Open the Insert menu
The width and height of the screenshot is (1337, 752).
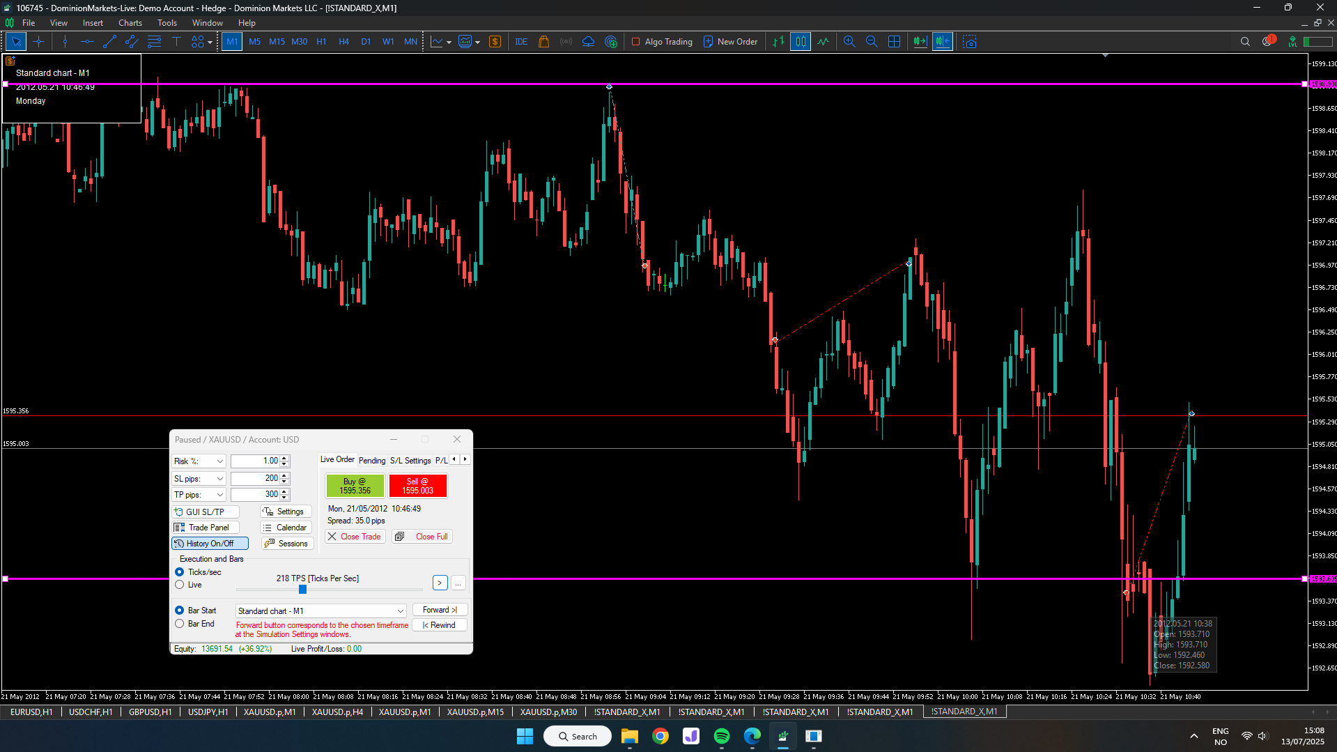click(93, 23)
